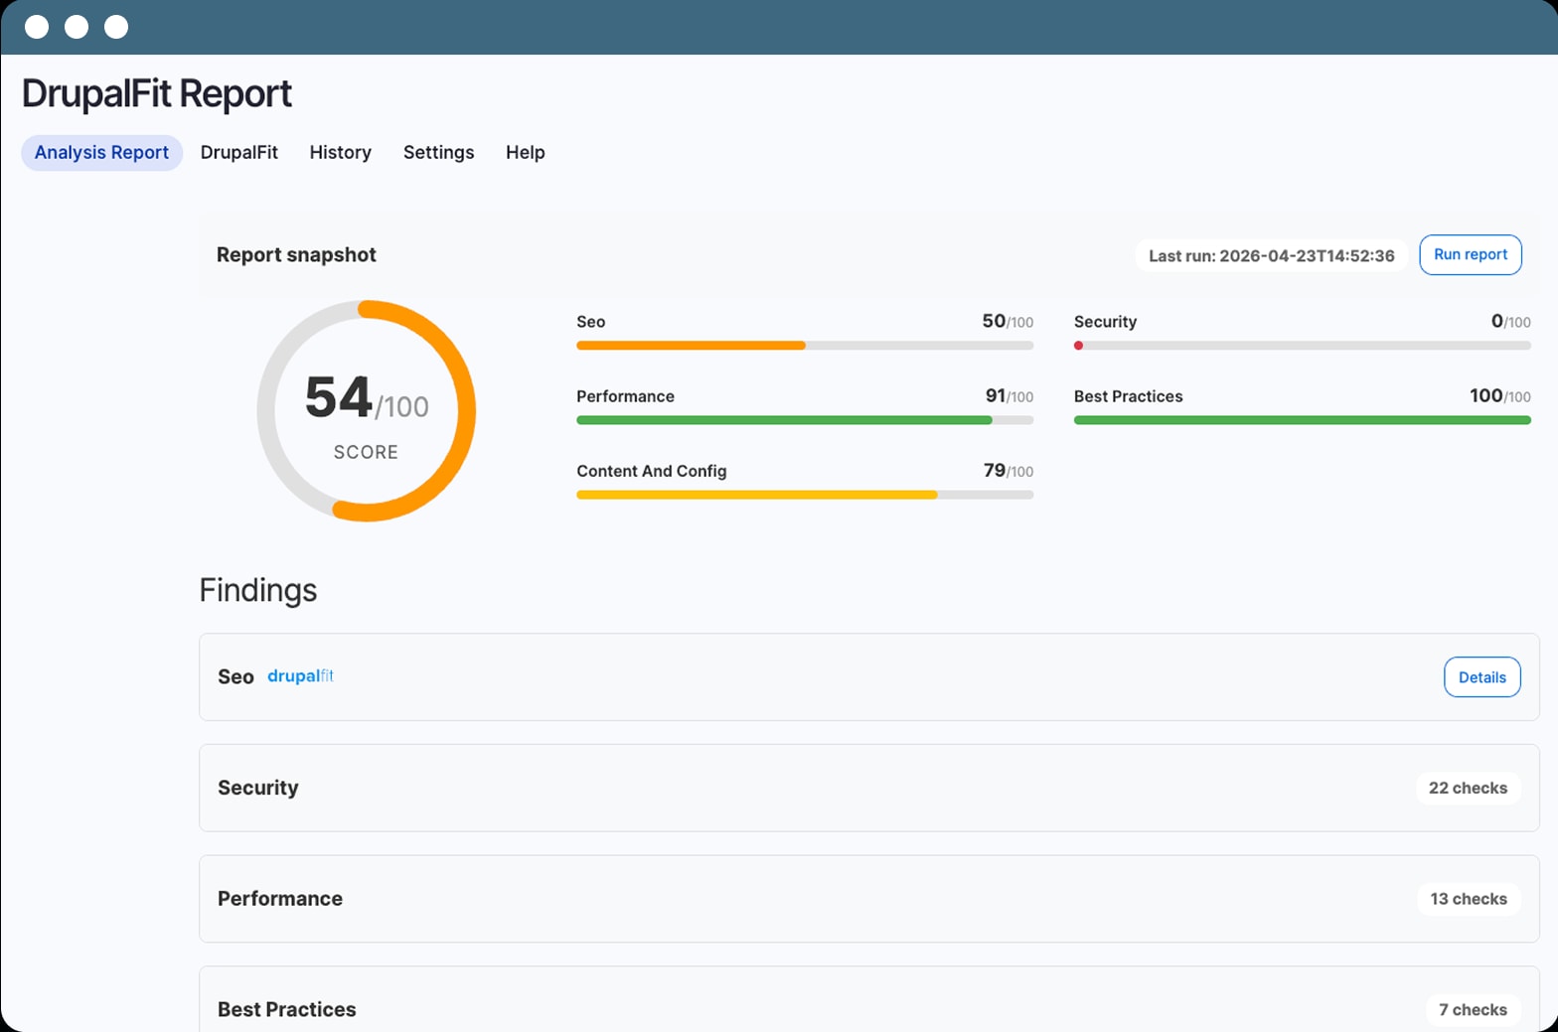Click the Best Practices 100/100 score value
Screen dimensions: 1558x1032
tap(1499, 396)
